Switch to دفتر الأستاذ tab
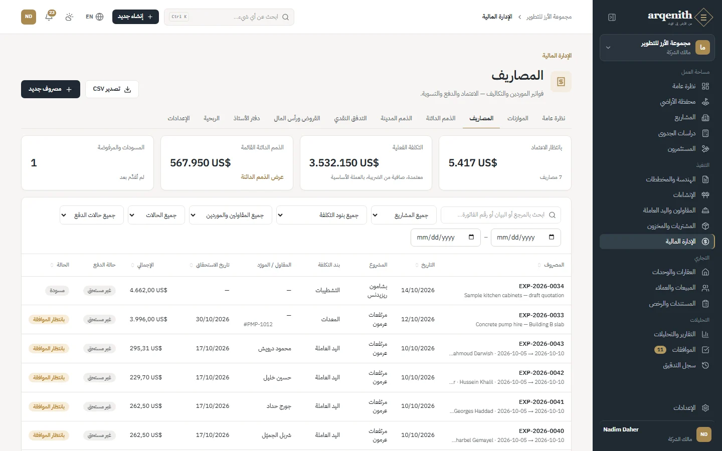The width and height of the screenshot is (722, 451). 246,118
